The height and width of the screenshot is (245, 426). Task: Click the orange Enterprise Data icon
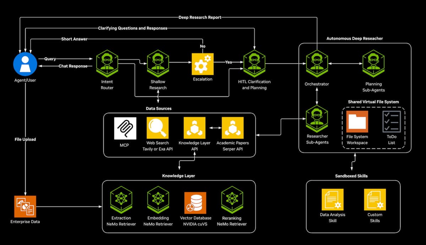[25, 206]
